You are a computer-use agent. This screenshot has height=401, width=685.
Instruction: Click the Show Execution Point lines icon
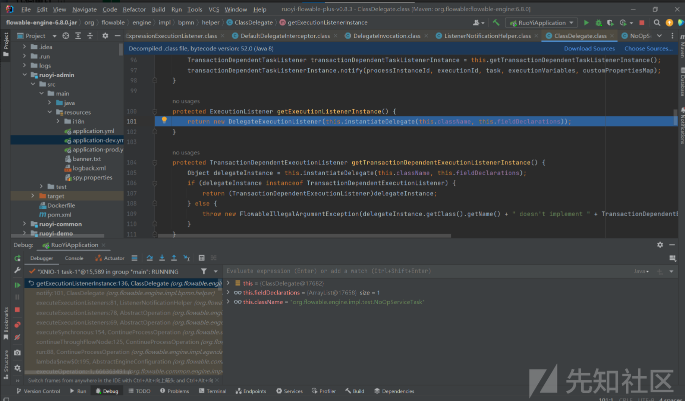[134, 258]
